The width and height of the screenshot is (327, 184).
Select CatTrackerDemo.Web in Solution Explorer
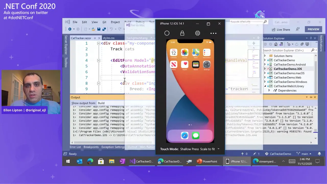pyautogui.click(x=287, y=77)
